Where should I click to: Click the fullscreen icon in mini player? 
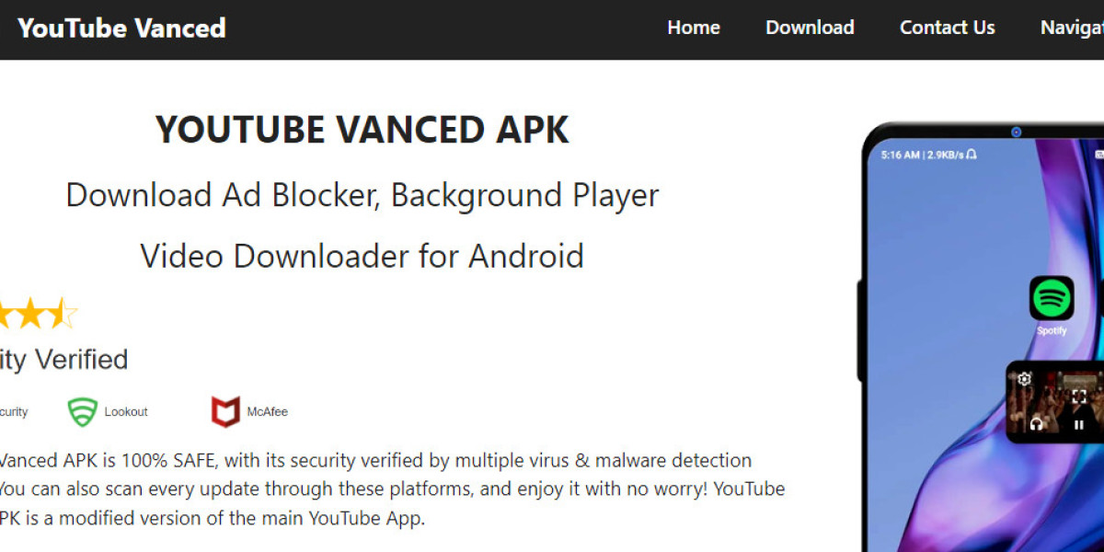tap(1079, 397)
